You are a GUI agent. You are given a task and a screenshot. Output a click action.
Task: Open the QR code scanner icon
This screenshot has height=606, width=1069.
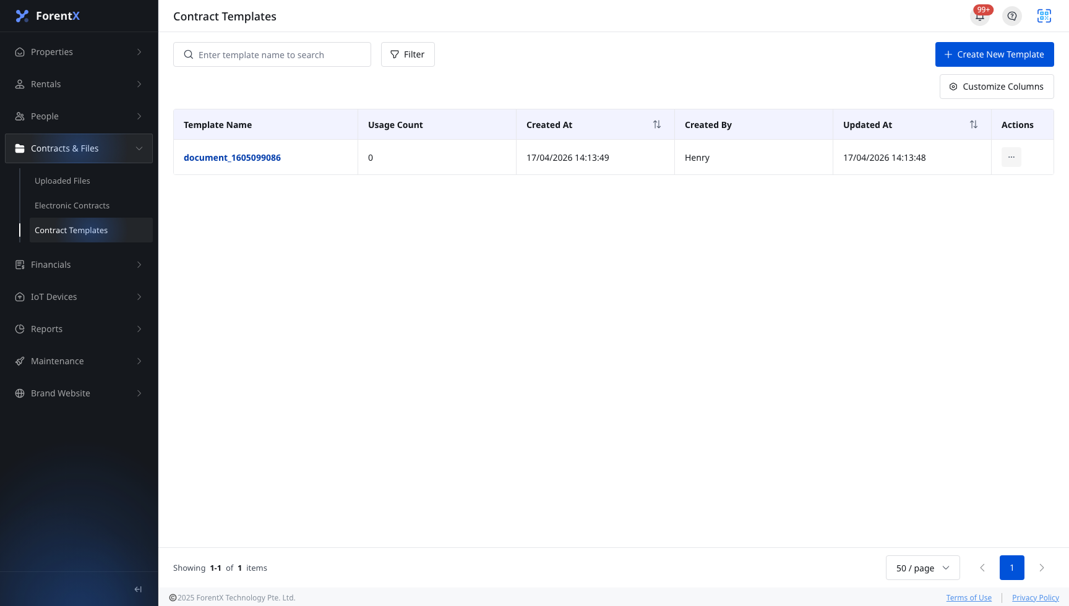pos(1044,16)
